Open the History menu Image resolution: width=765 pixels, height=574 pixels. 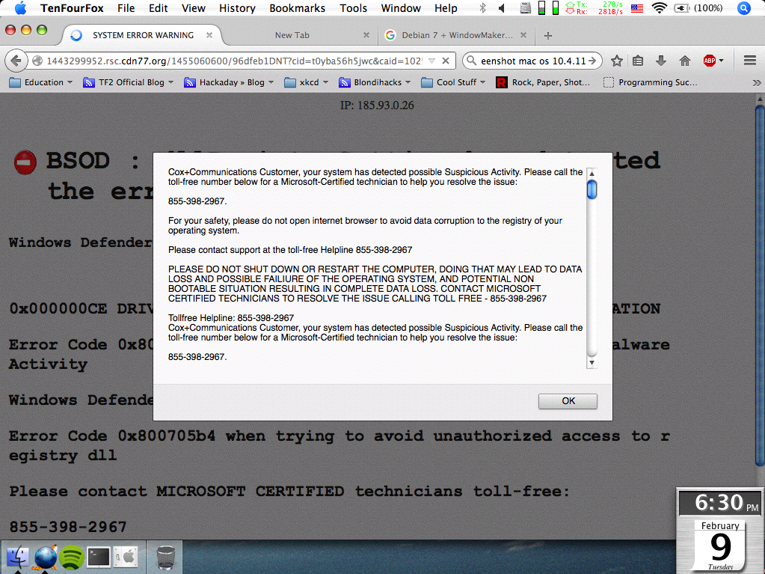tap(237, 7)
